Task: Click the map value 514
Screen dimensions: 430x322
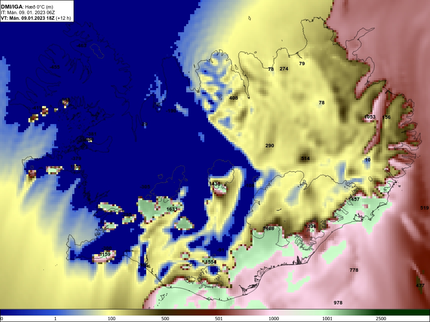Action: [305, 158]
